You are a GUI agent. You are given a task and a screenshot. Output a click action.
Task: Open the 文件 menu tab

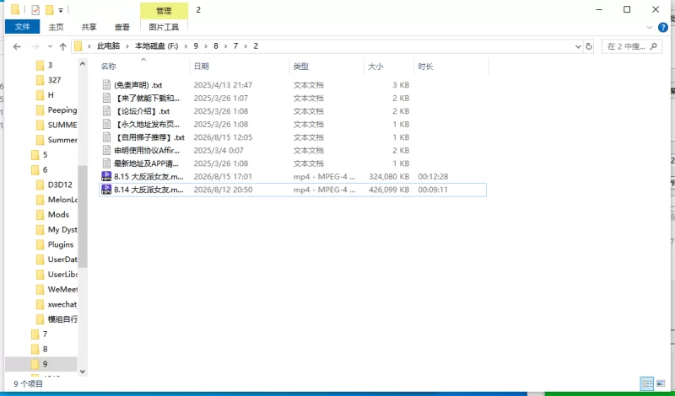point(23,27)
